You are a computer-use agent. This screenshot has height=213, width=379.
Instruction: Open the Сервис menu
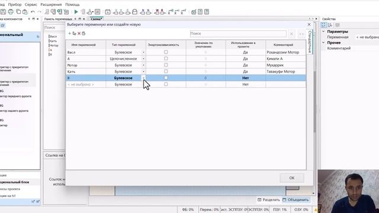pyautogui.click(x=31, y=4)
